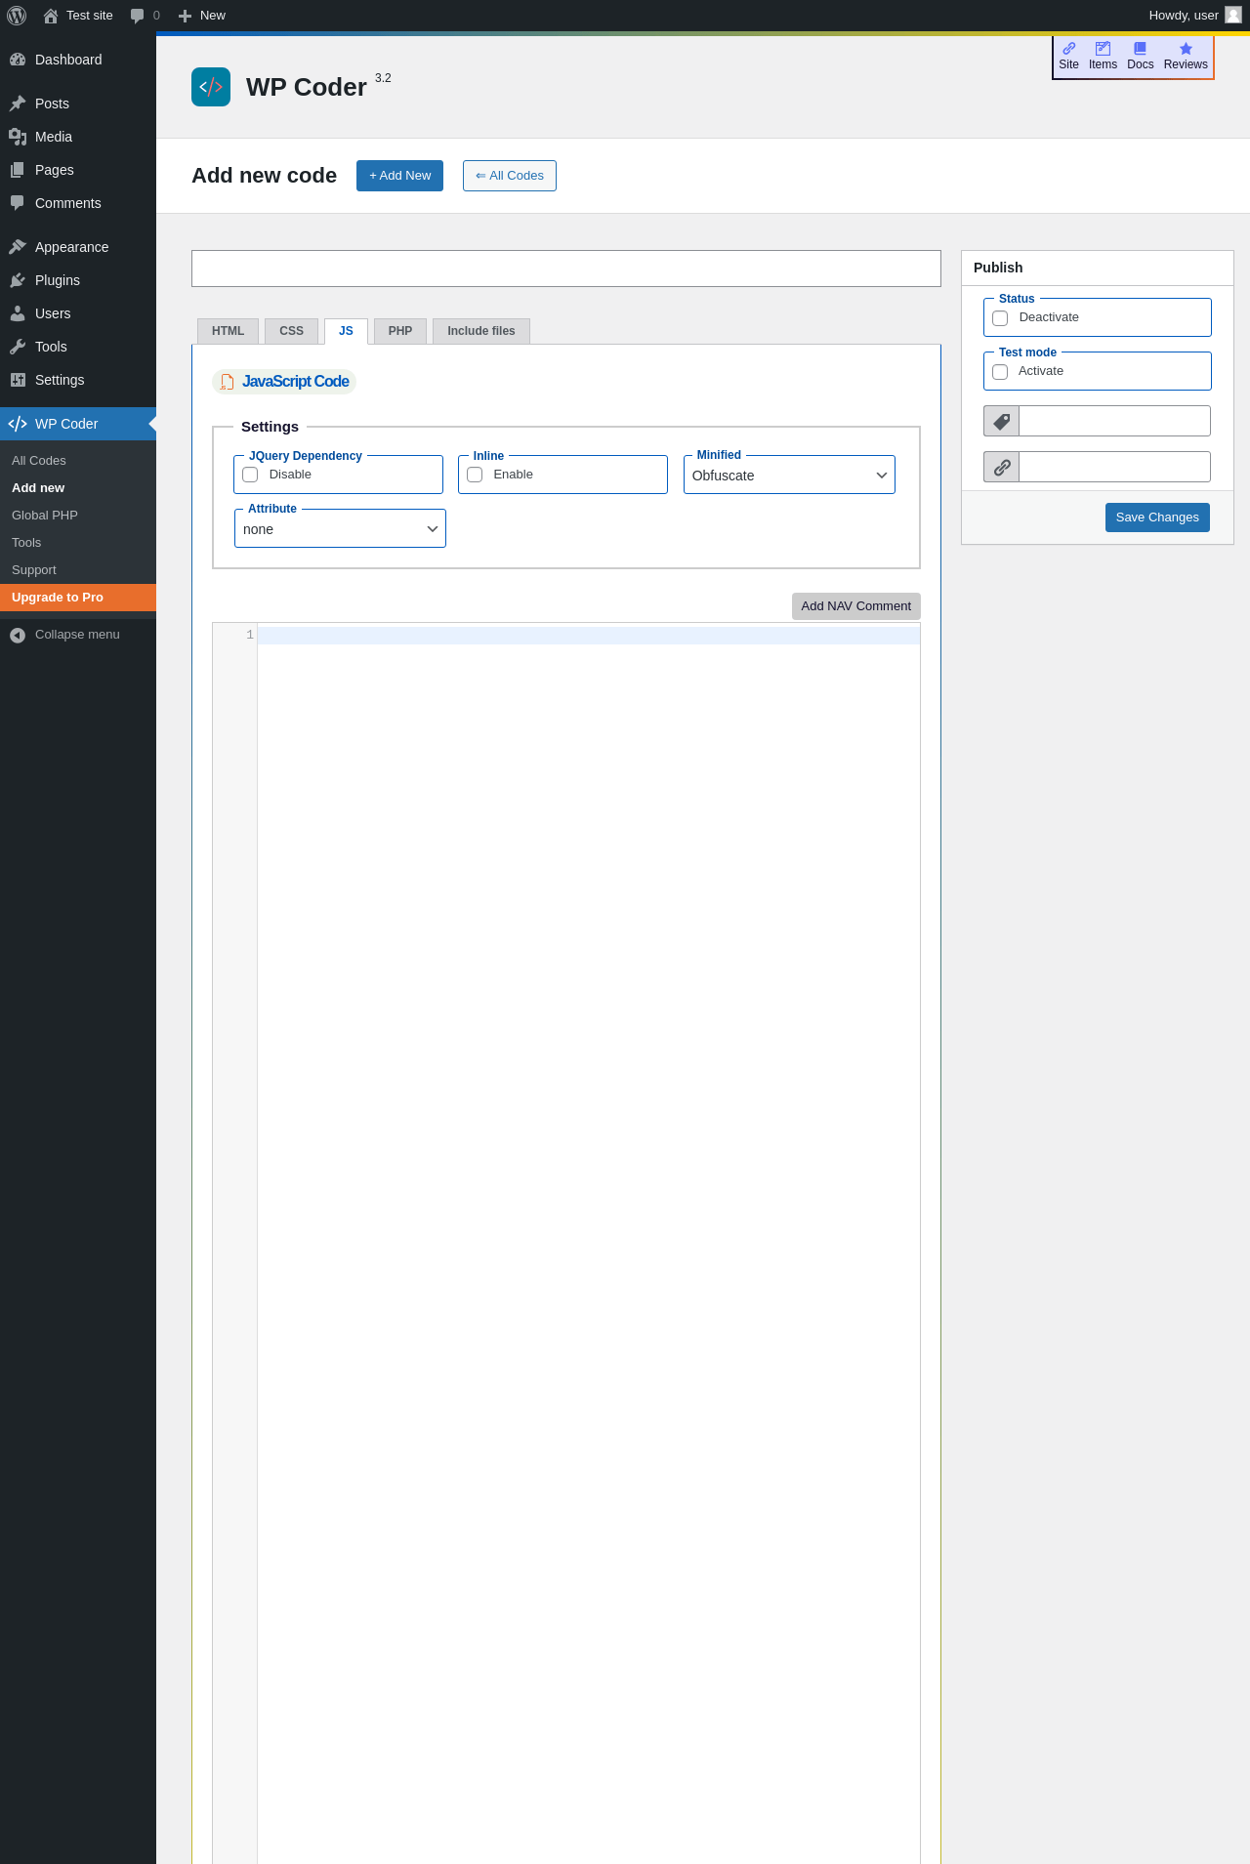This screenshot has height=1864, width=1250.
Task: Click the JavaScript Code file icon
Action: click(x=227, y=382)
